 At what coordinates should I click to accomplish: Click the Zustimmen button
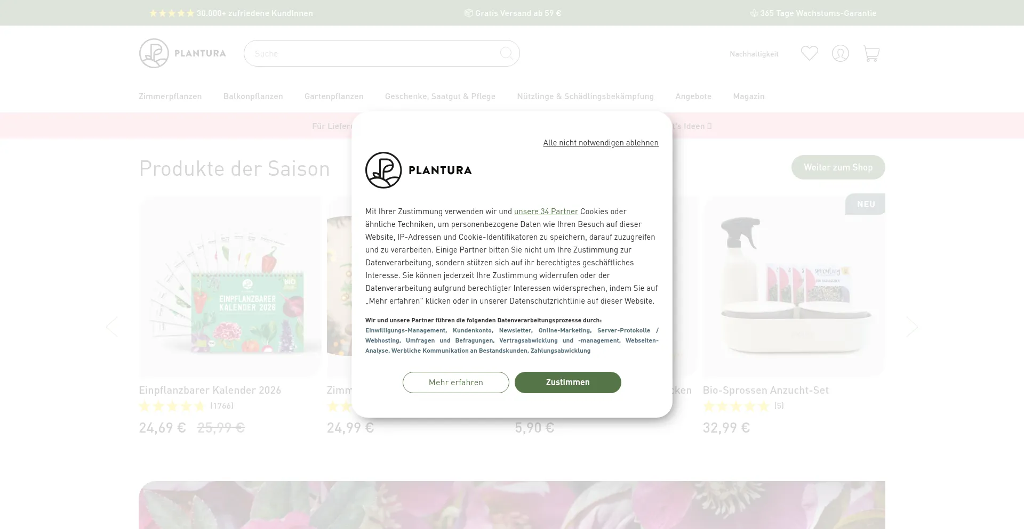click(567, 382)
